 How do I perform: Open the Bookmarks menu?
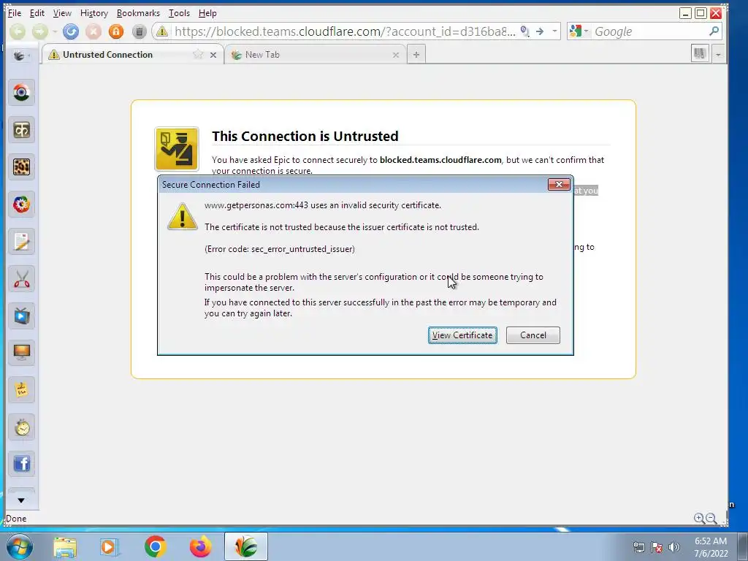tap(138, 13)
